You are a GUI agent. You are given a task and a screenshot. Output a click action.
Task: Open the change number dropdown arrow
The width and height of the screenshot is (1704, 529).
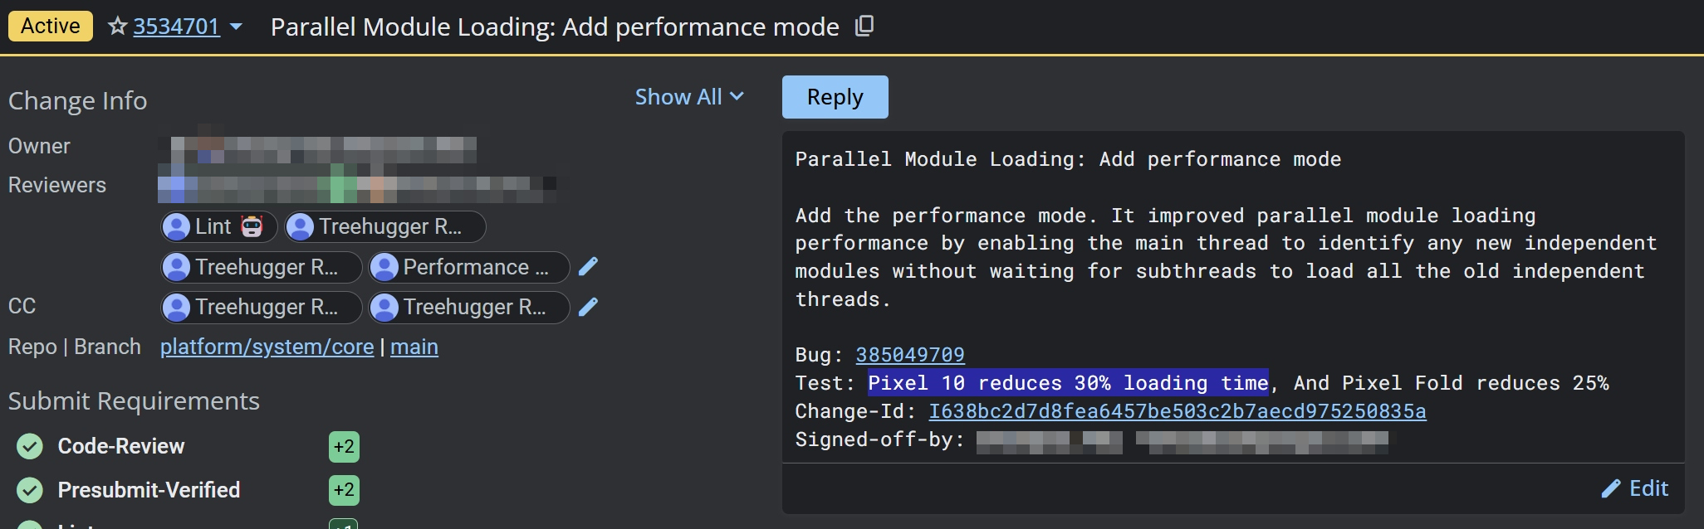click(236, 27)
